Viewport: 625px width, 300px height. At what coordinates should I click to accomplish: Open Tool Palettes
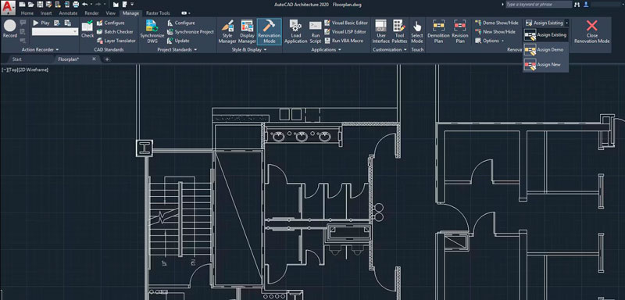coord(399,31)
